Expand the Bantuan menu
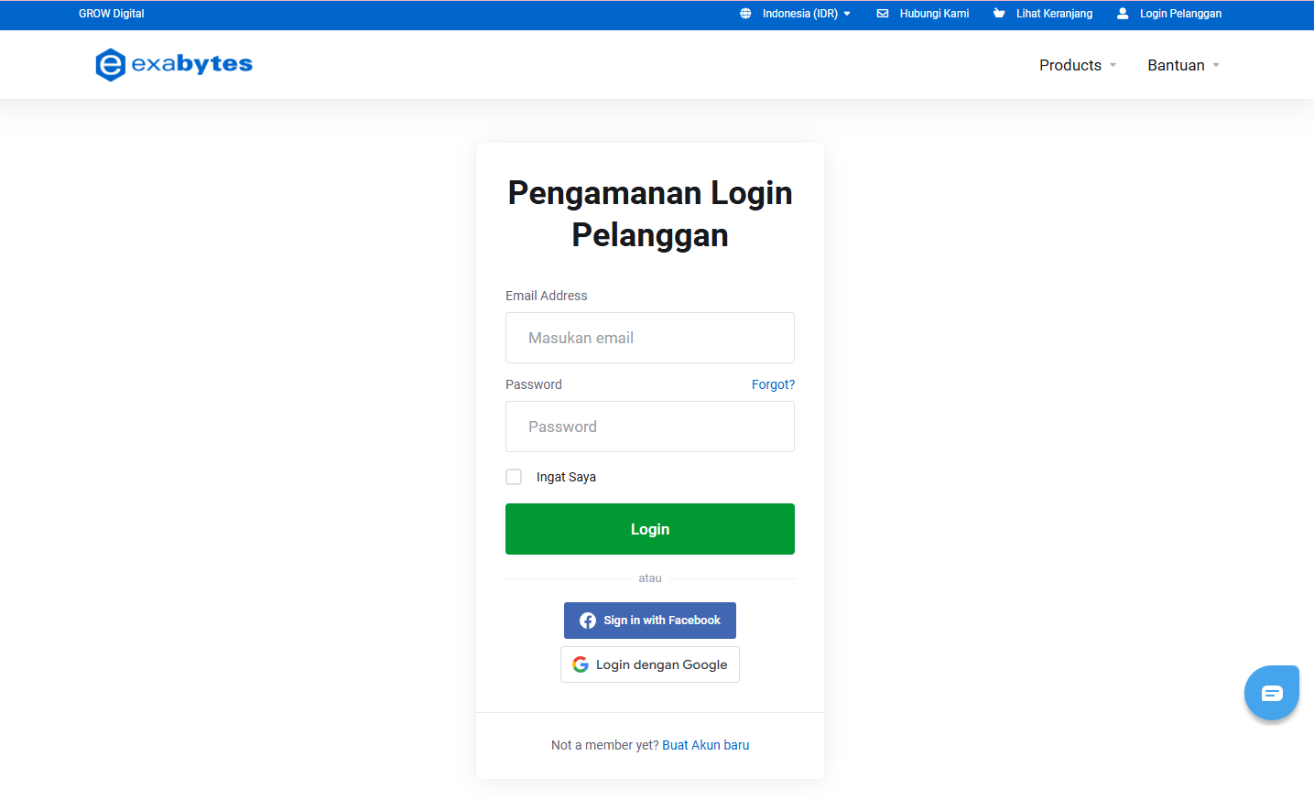Screen dimensions: 1314x799 click(x=1183, y=65)
